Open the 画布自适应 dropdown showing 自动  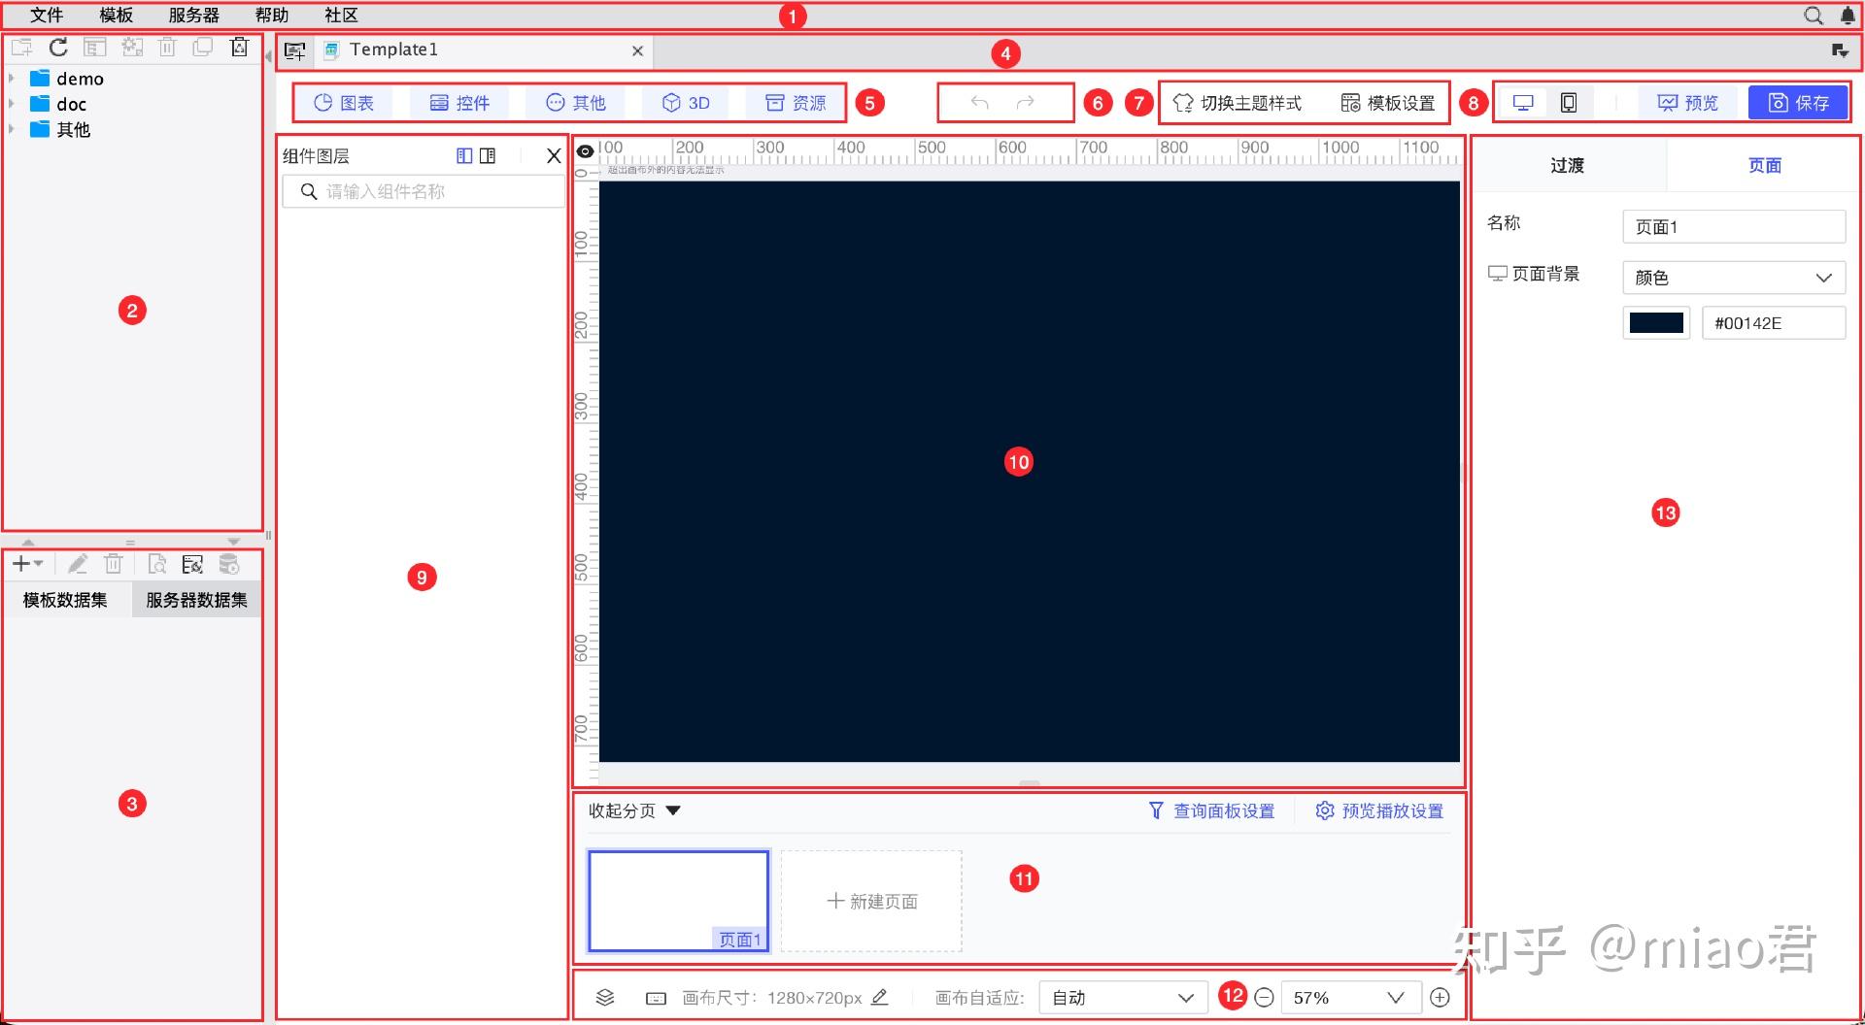pos(1120,997)
